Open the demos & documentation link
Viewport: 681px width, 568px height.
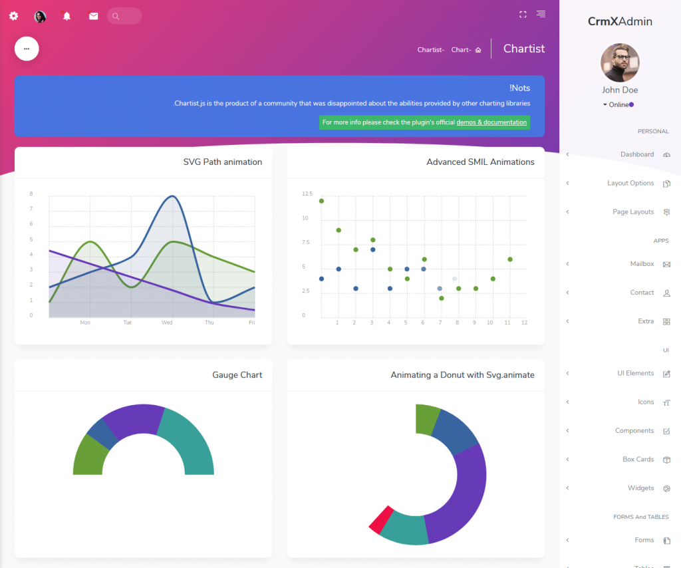coord(491,122)
